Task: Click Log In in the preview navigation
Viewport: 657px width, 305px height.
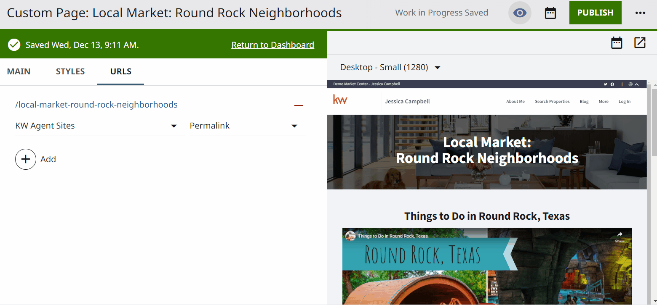Action: pos(625,102)
